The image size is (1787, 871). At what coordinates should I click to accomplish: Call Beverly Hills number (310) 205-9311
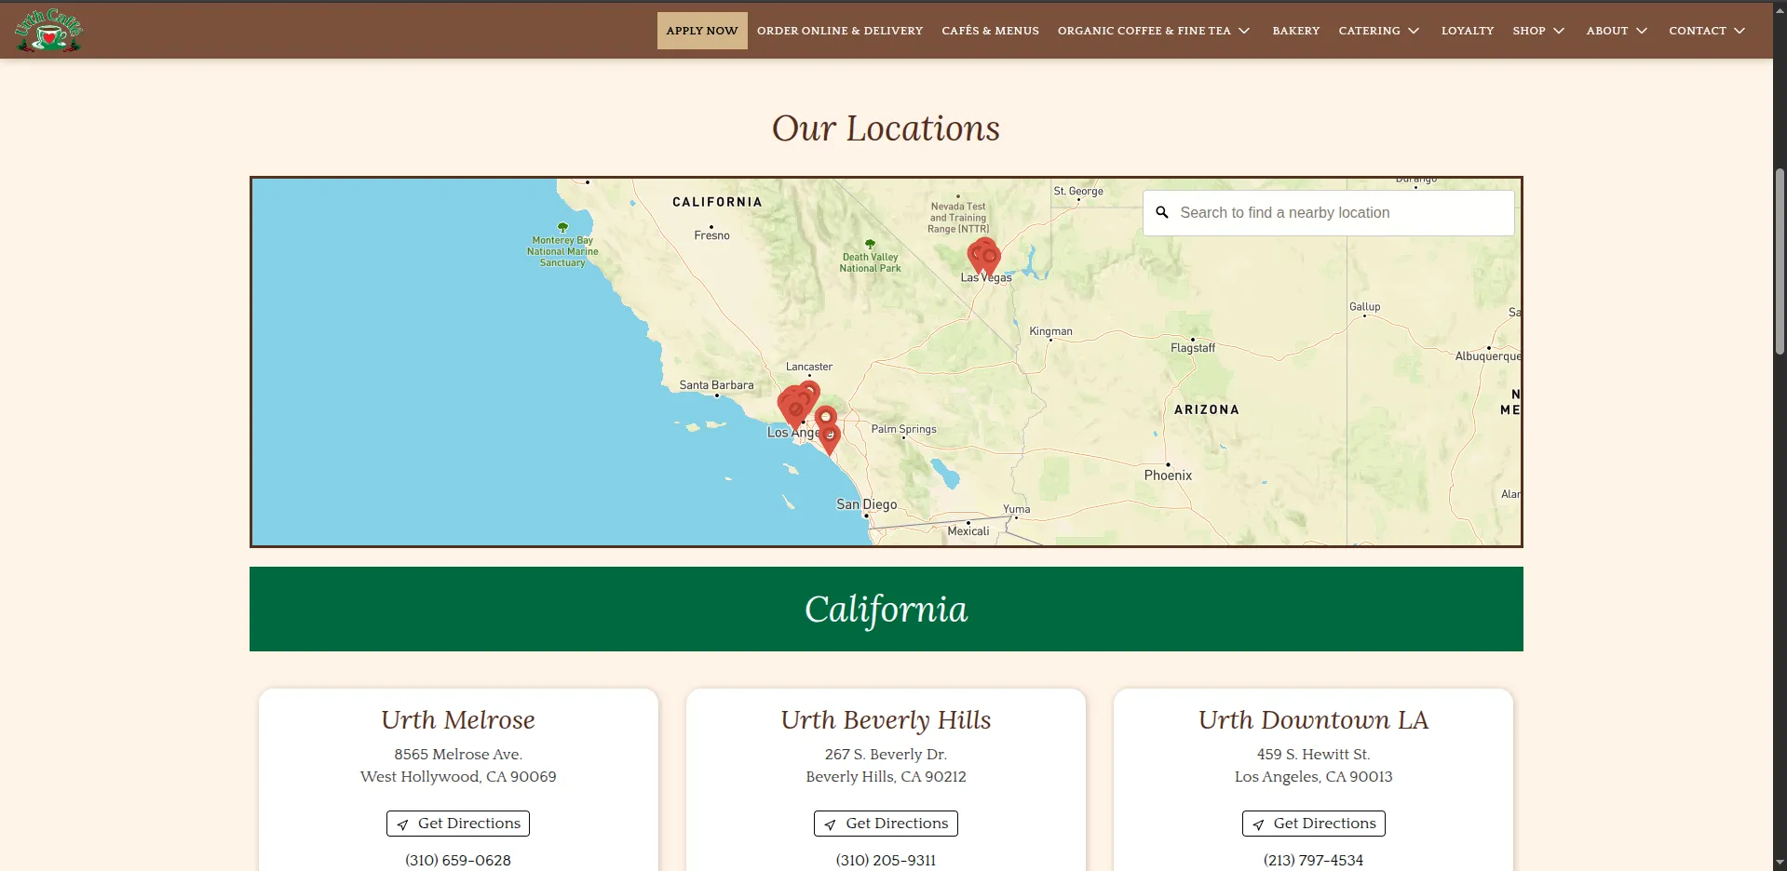(x=886, y=861)
